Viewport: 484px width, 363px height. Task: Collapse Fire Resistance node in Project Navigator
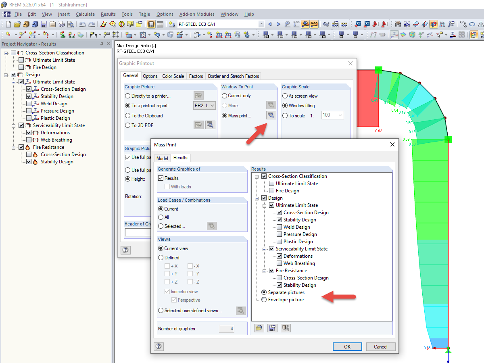click(14, 147)
